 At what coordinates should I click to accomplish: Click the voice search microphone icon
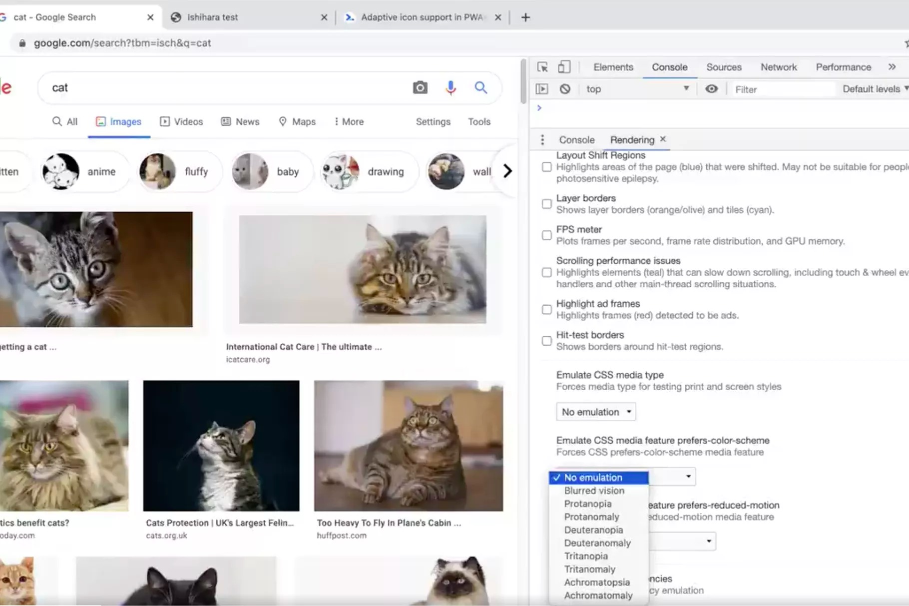(x=451, y=88)
